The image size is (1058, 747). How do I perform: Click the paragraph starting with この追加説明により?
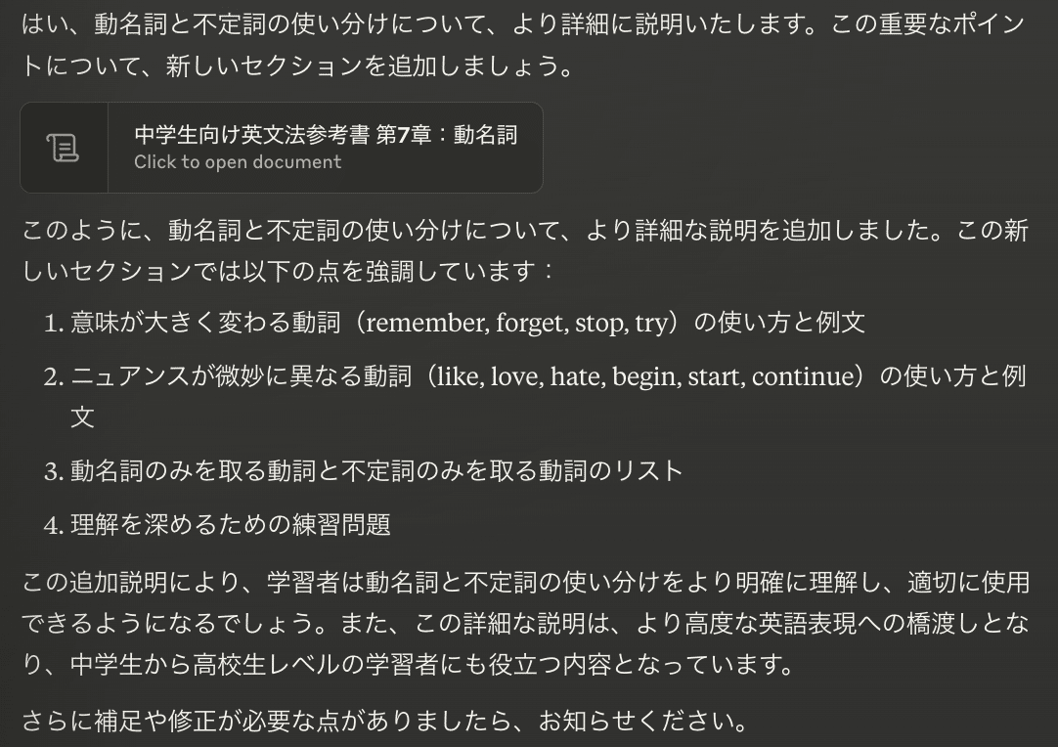(x=525, y=583)
